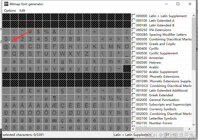
Task: Select the uppercase W glyph
Action: (63, 54)
